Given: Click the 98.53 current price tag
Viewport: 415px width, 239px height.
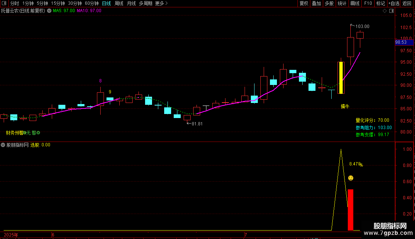Looking at the screenshot, I should [x=404, y=42].
